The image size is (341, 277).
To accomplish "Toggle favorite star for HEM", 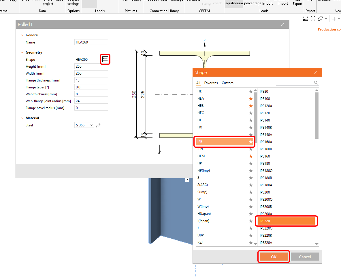I will click(250, 156).
